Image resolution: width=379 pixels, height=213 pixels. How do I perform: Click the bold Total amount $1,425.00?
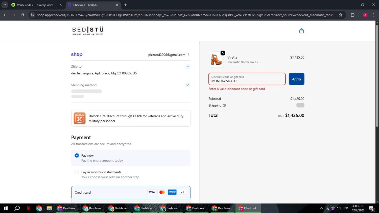coord(295,115)
